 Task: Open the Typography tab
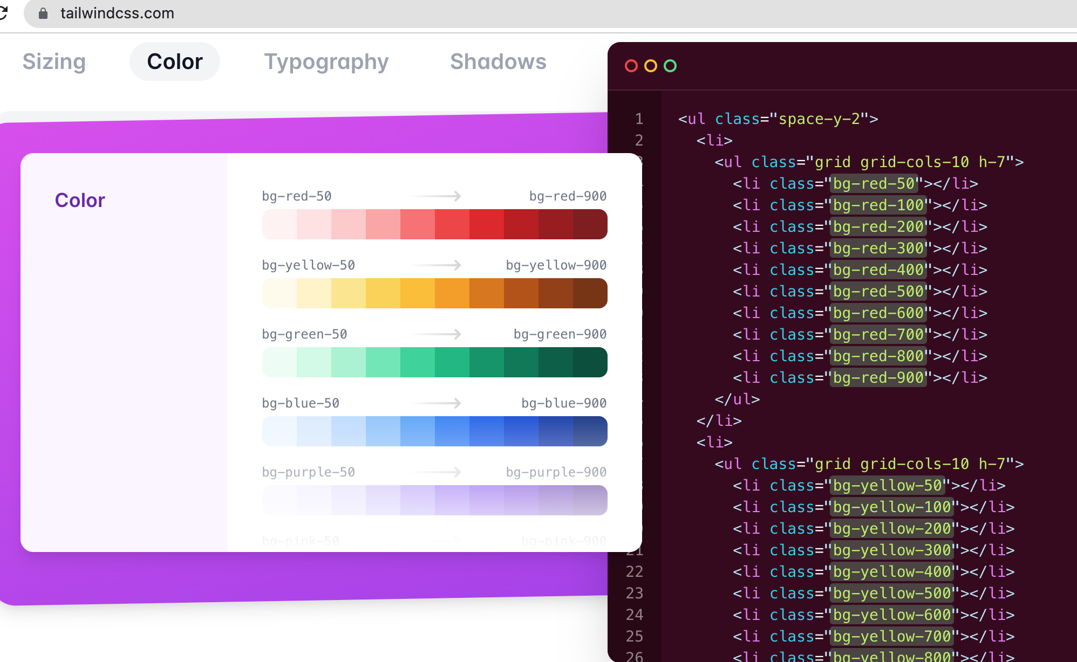(326, 61)
